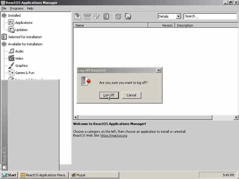
Task: Click the log off door icon in dialog
Action: tap(86, 81)
